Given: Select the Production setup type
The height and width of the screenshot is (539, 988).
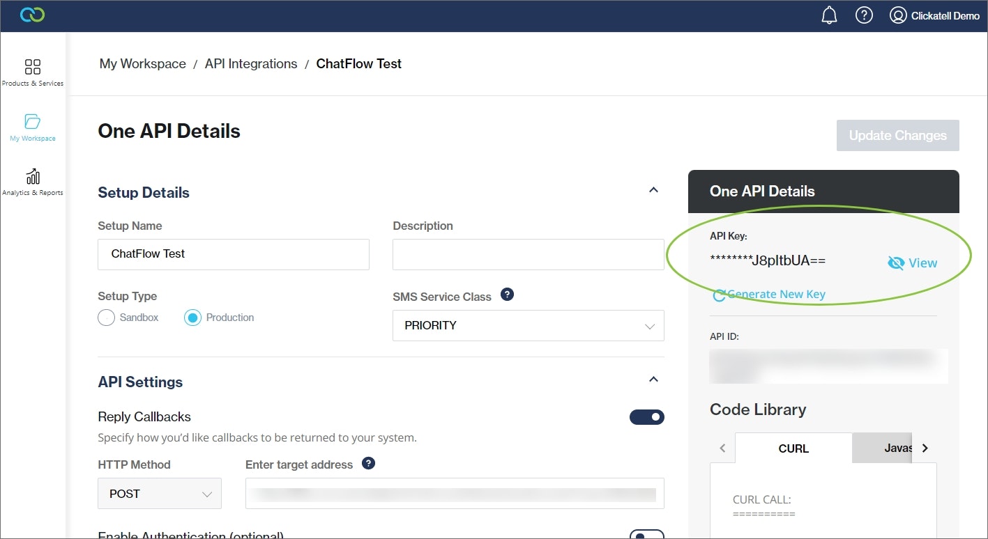Looking at the screenshot, I should point(192,318).
